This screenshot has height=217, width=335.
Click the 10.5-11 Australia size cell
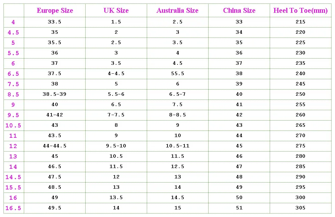(x=178, y=146)
